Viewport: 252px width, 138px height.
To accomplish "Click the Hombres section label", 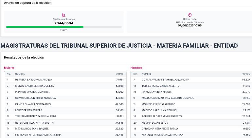I will click(x=136, y=68).
